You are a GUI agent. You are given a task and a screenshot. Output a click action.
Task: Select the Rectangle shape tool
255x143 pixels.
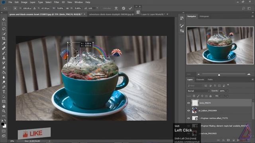pos(4,102)
